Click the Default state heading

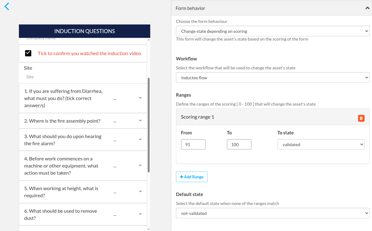[x=190, y=194]
